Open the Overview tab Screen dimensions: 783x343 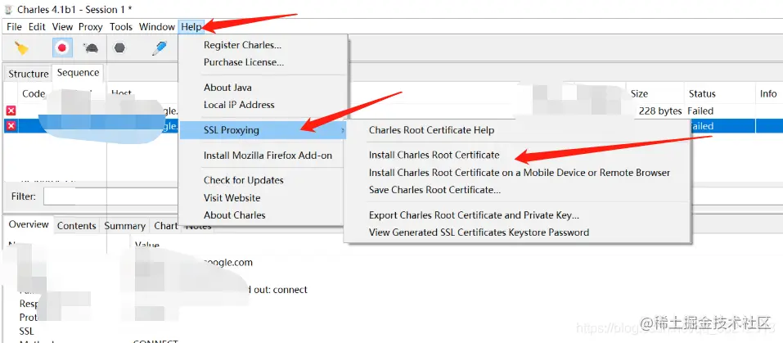tap(29, 224)
